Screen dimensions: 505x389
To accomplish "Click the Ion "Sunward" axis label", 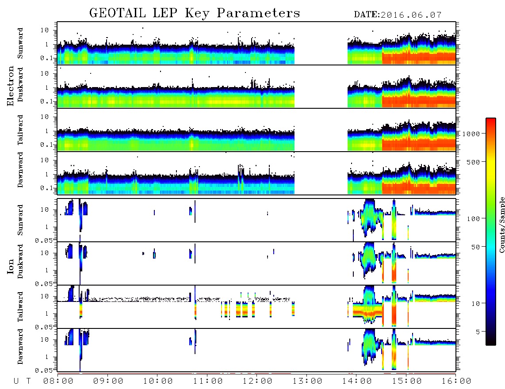I will click(20, 220).
